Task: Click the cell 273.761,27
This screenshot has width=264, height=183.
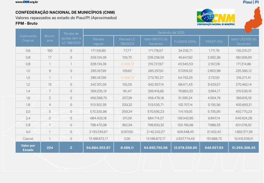Action: tap(156, 78)
